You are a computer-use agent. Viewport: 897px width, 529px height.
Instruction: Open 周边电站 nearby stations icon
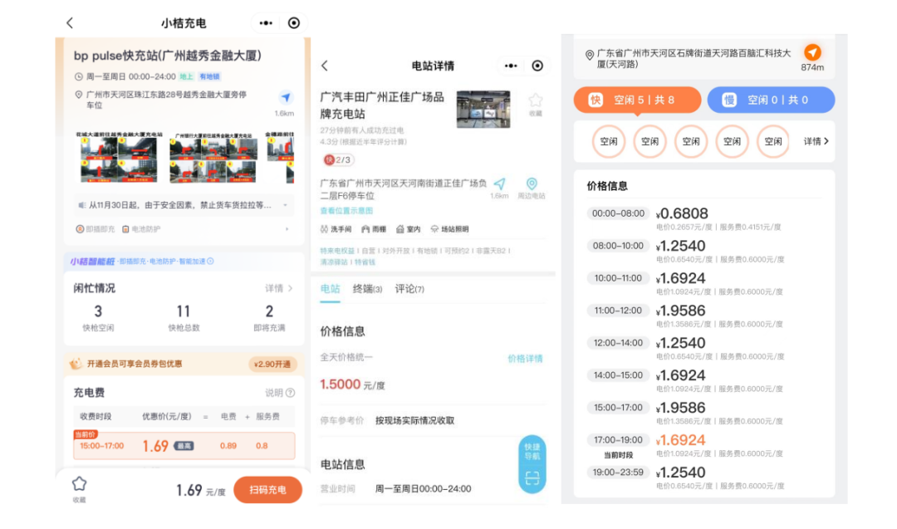532,184
